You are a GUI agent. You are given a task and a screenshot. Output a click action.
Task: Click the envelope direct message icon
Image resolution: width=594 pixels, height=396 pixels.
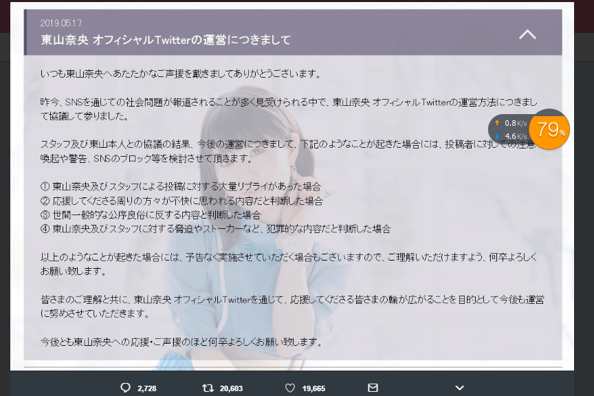point(373,388)
